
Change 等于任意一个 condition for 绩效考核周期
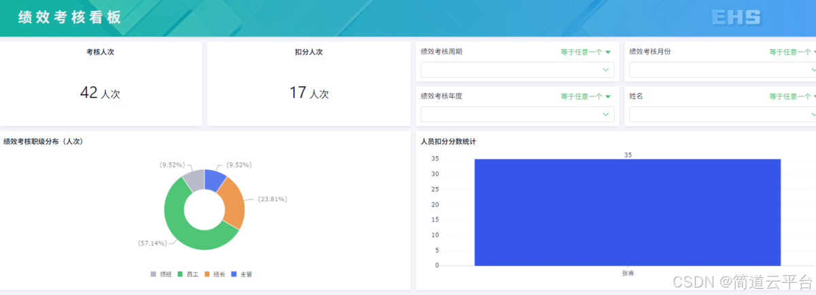[x=585, y=52]
